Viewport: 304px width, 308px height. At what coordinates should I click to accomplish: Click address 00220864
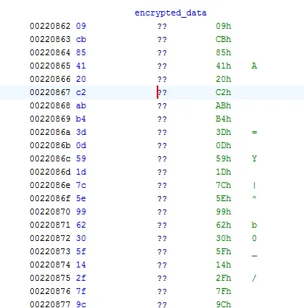point(50,52)
